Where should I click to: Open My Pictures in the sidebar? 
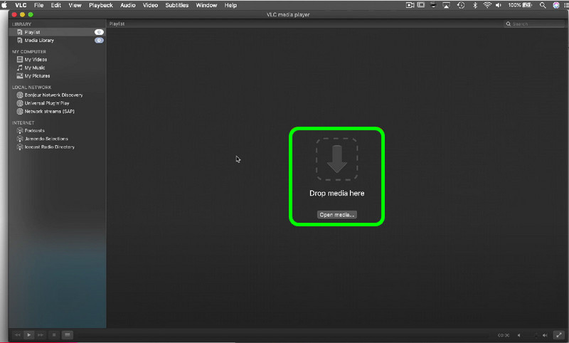(37, 76)
